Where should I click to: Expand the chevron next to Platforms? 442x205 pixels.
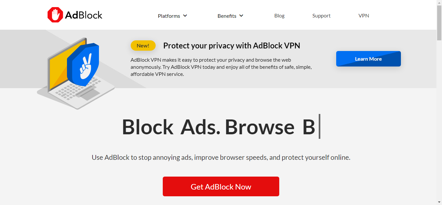click(185, 15)
